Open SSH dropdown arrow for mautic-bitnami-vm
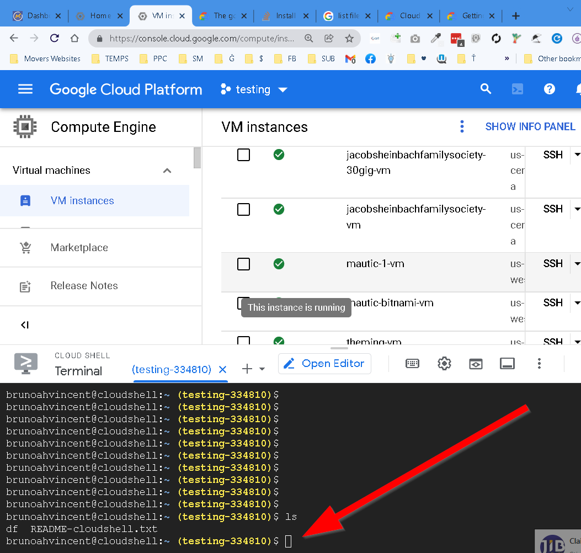Viewport: 581px width, 553px height. (577, 303)
